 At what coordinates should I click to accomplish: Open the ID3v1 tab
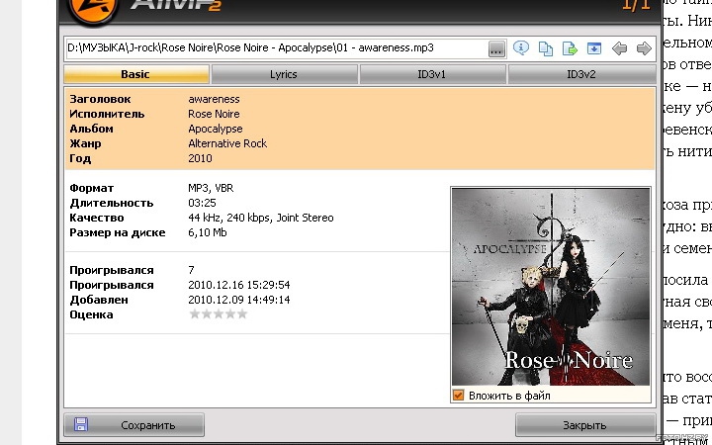[x=432, y=74]
